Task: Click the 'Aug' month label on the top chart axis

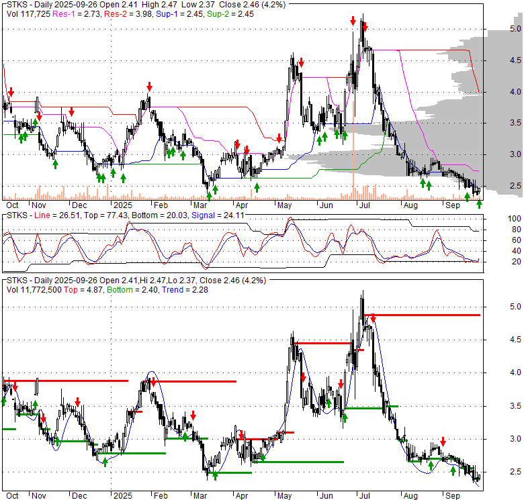Action: pos(410,205)
